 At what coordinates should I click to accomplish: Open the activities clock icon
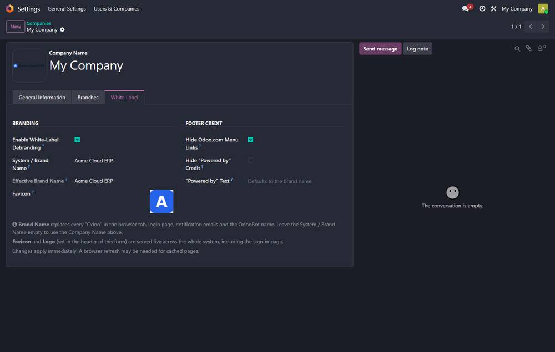(x=482, y=8)
